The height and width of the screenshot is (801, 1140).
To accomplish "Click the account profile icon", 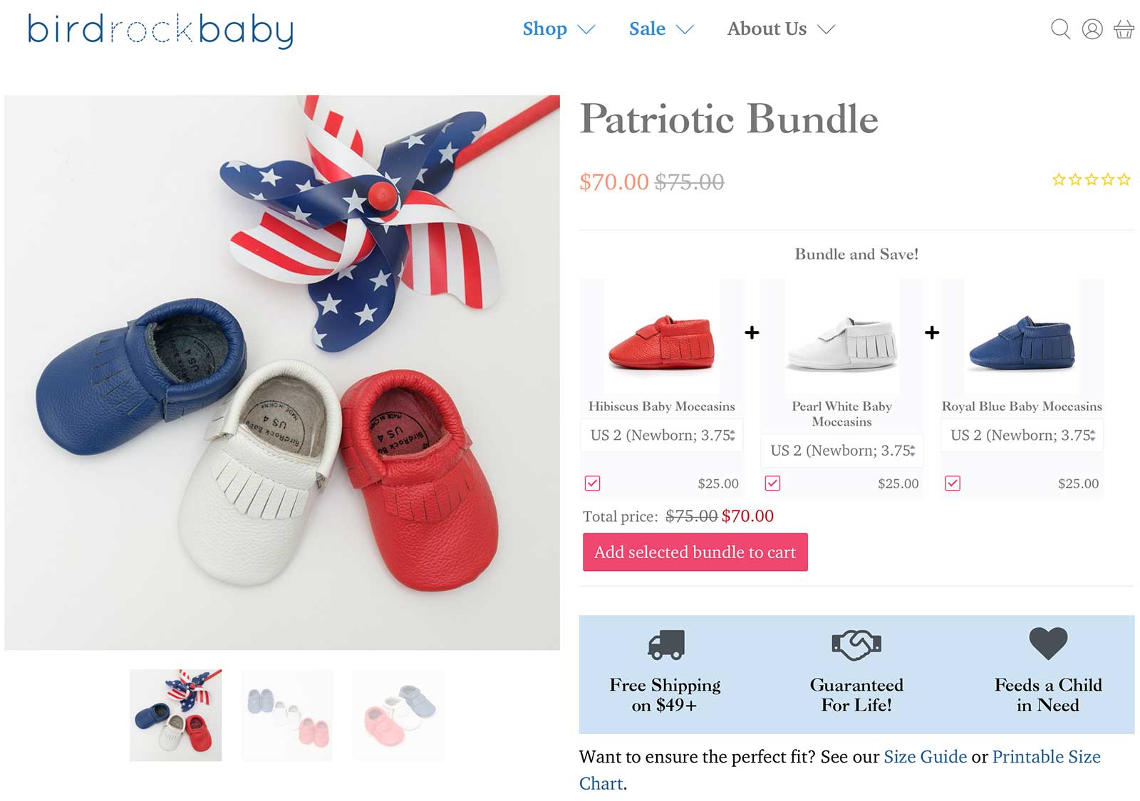I will 1092,31.
